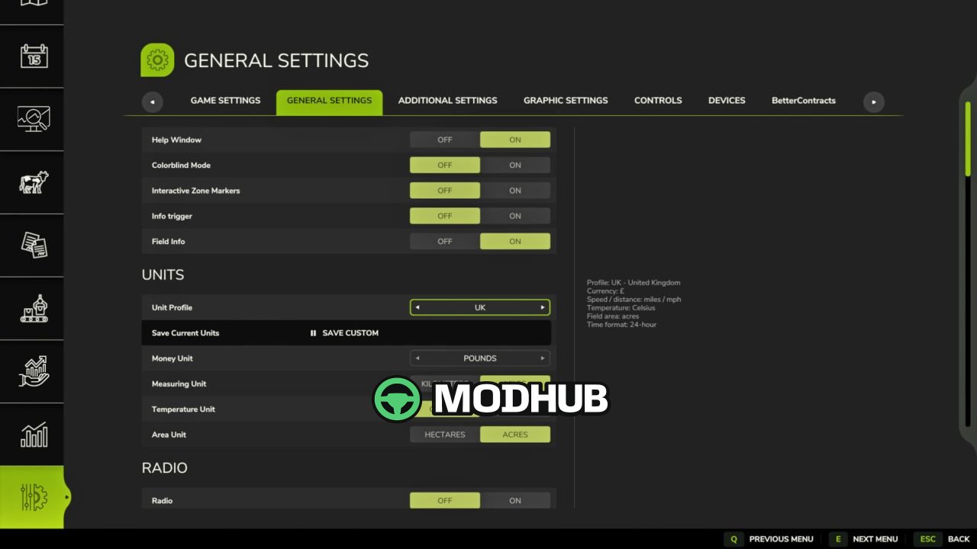Select previous Unit Profile with left arrow
Screen dimensions: 977x549
pos(418,307)
